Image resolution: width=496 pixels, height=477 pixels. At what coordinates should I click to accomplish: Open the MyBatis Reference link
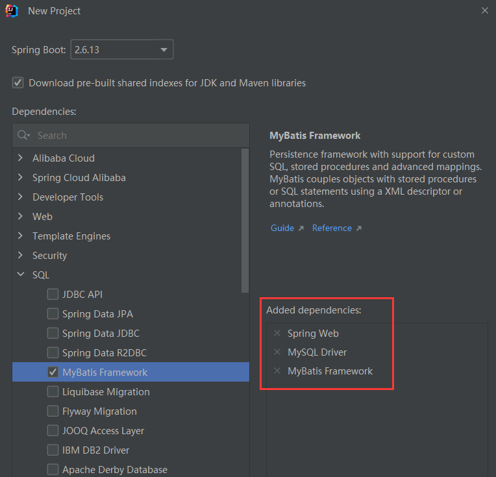tap(332, 228)
